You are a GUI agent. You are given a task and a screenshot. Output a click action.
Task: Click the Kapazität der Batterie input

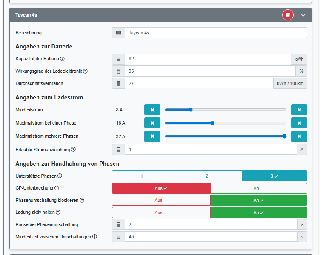208,59
